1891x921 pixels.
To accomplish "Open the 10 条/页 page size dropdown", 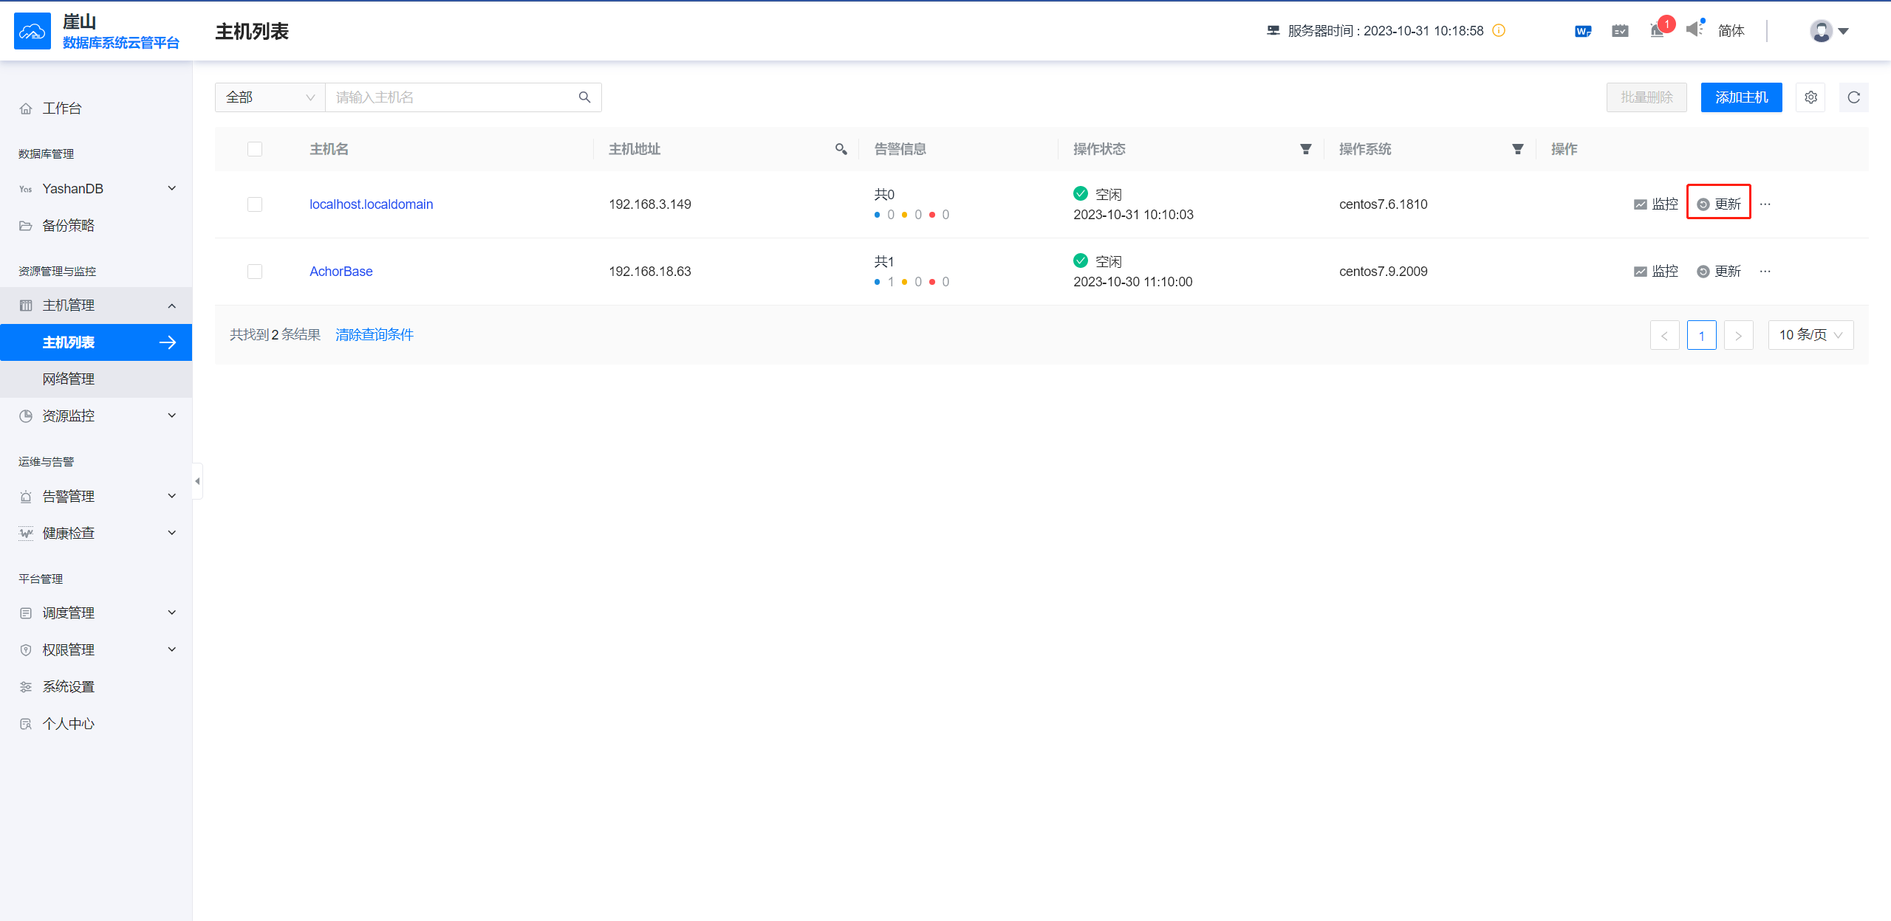I will click(x=1810, y=335).
